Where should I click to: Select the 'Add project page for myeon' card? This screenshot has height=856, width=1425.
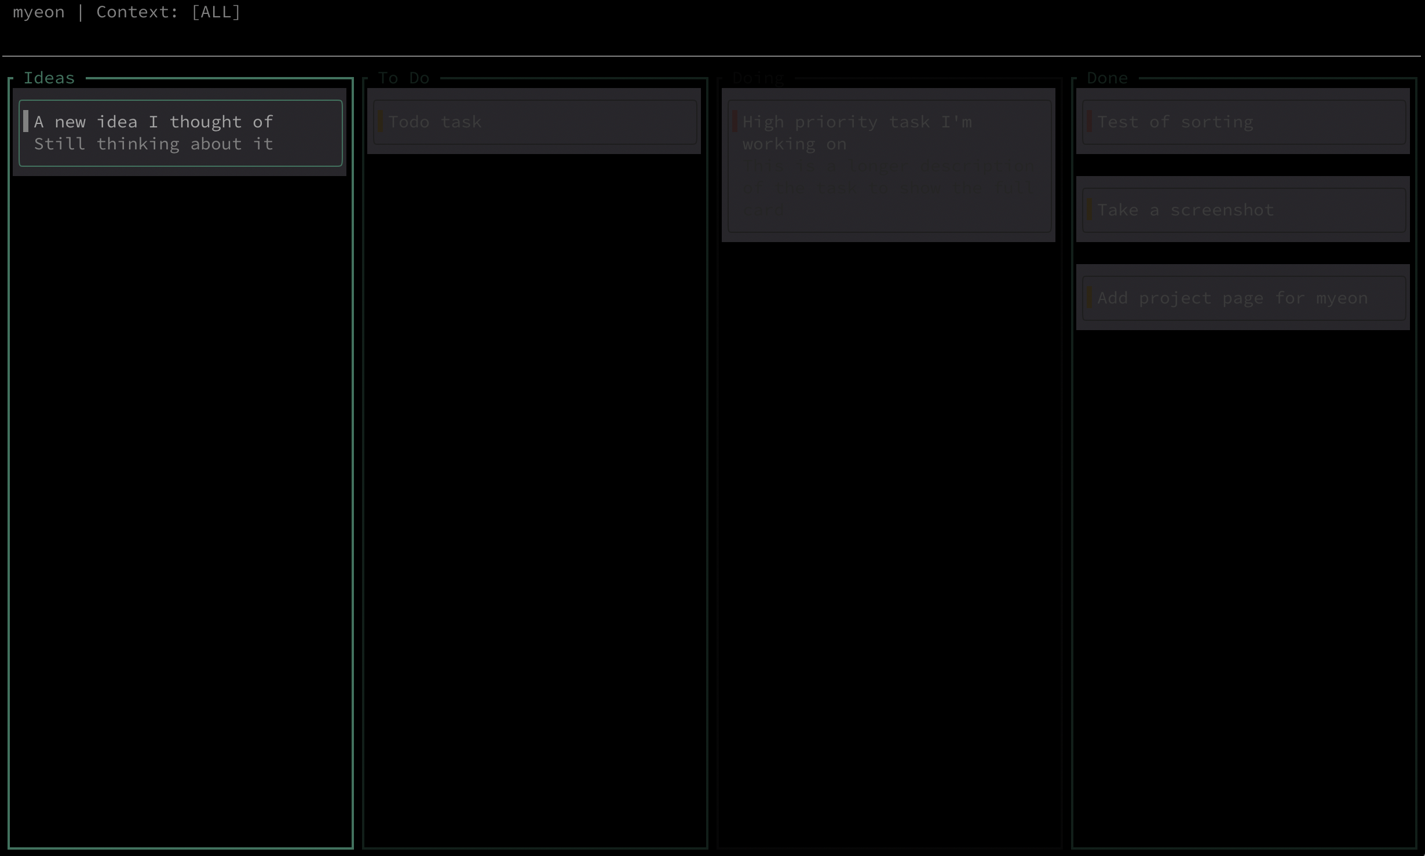coord(1232,298)
